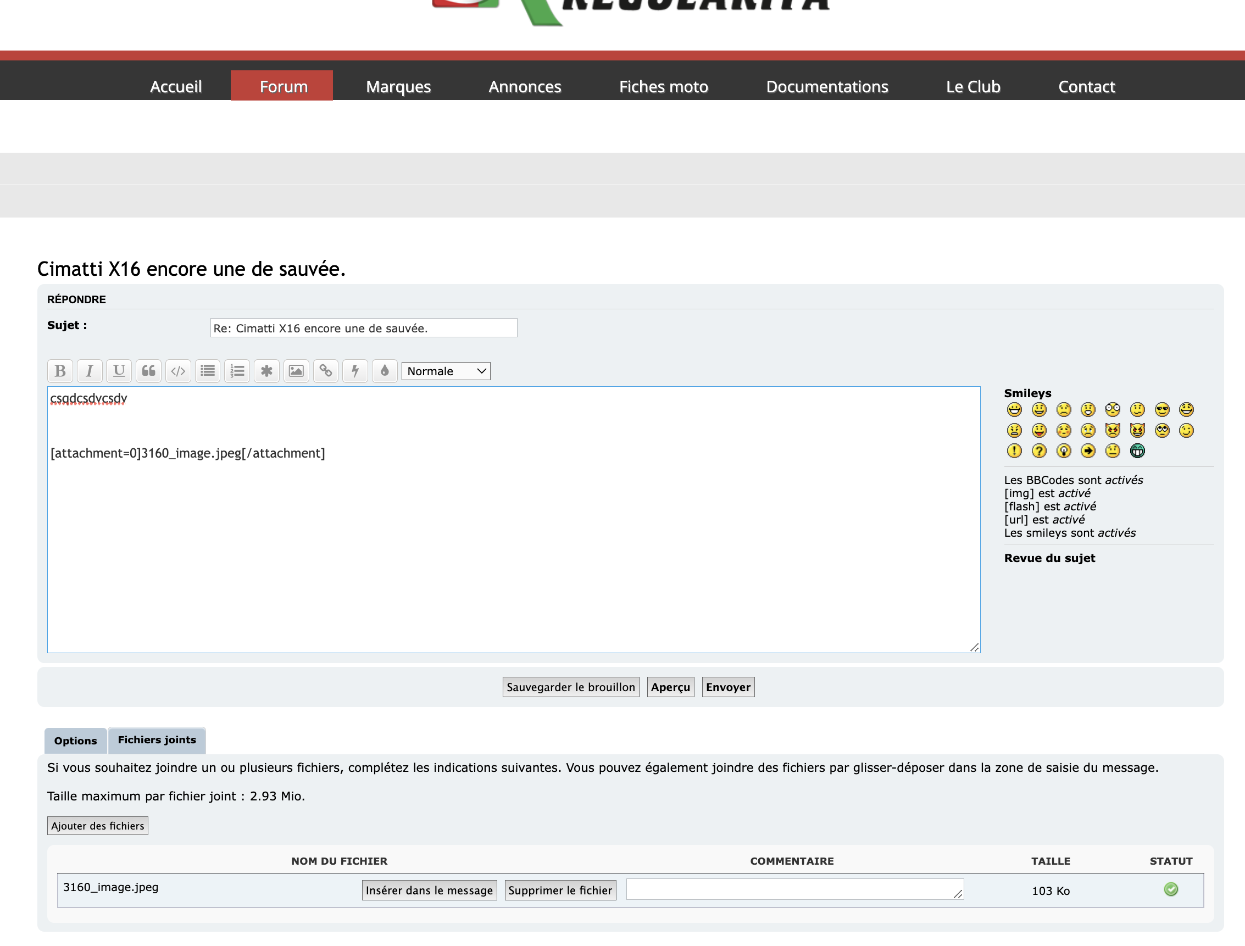Apply underline with the U button

click(119, 371)
